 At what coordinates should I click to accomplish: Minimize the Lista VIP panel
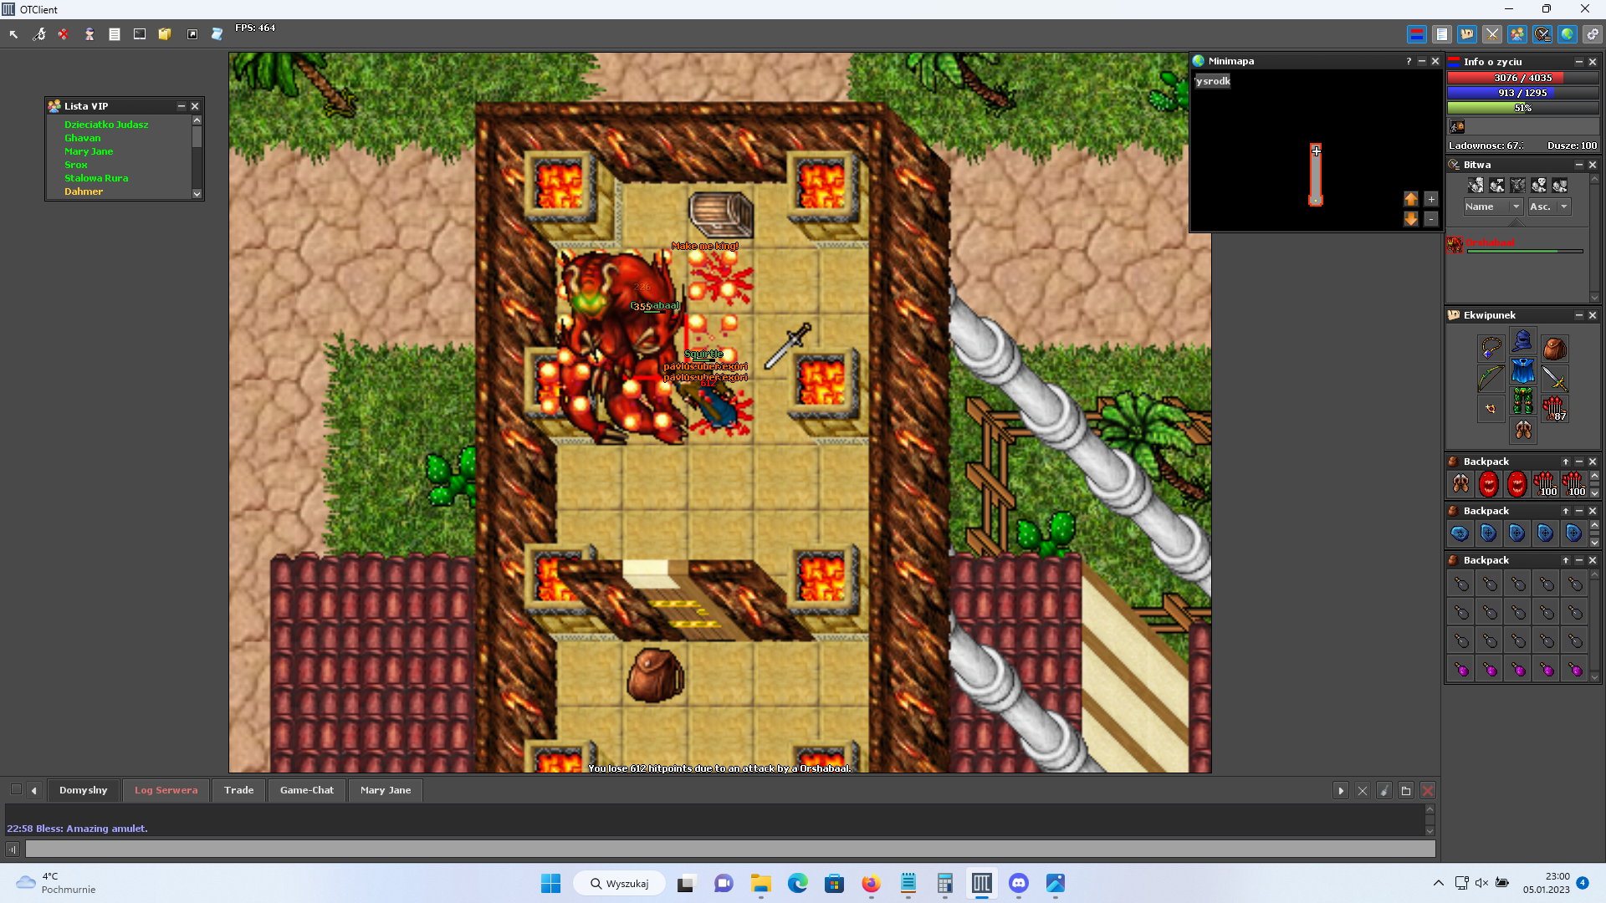(182, 106)
